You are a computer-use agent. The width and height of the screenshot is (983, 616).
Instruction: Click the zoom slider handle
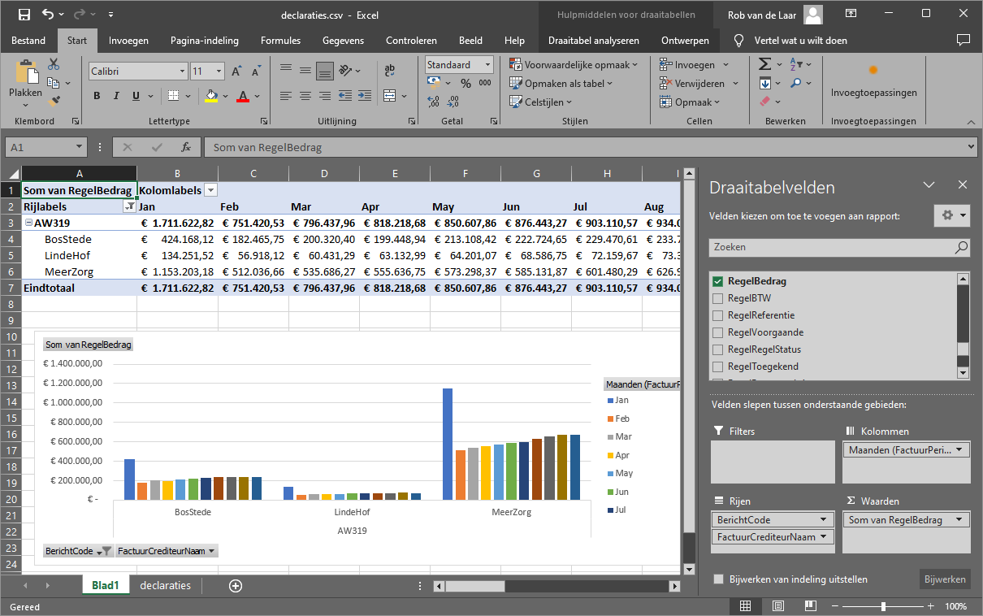click(883, 606)
